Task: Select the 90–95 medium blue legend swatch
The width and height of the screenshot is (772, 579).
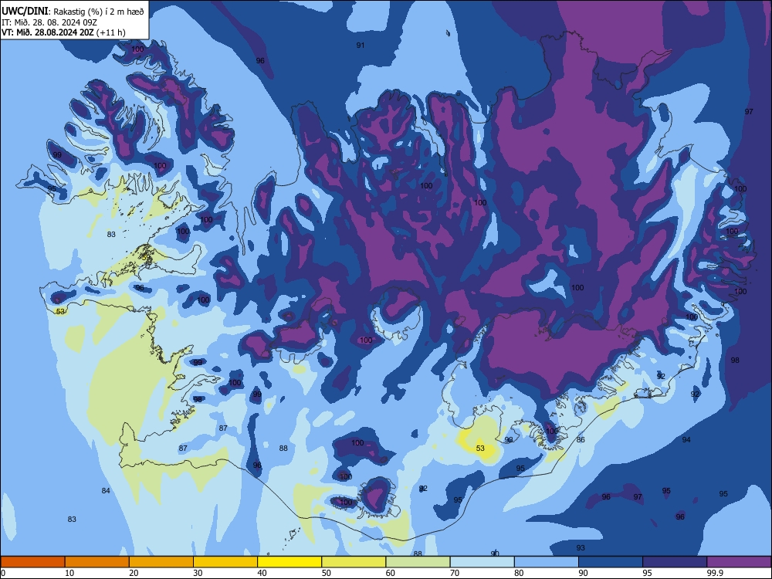Action: click(611, 562)
